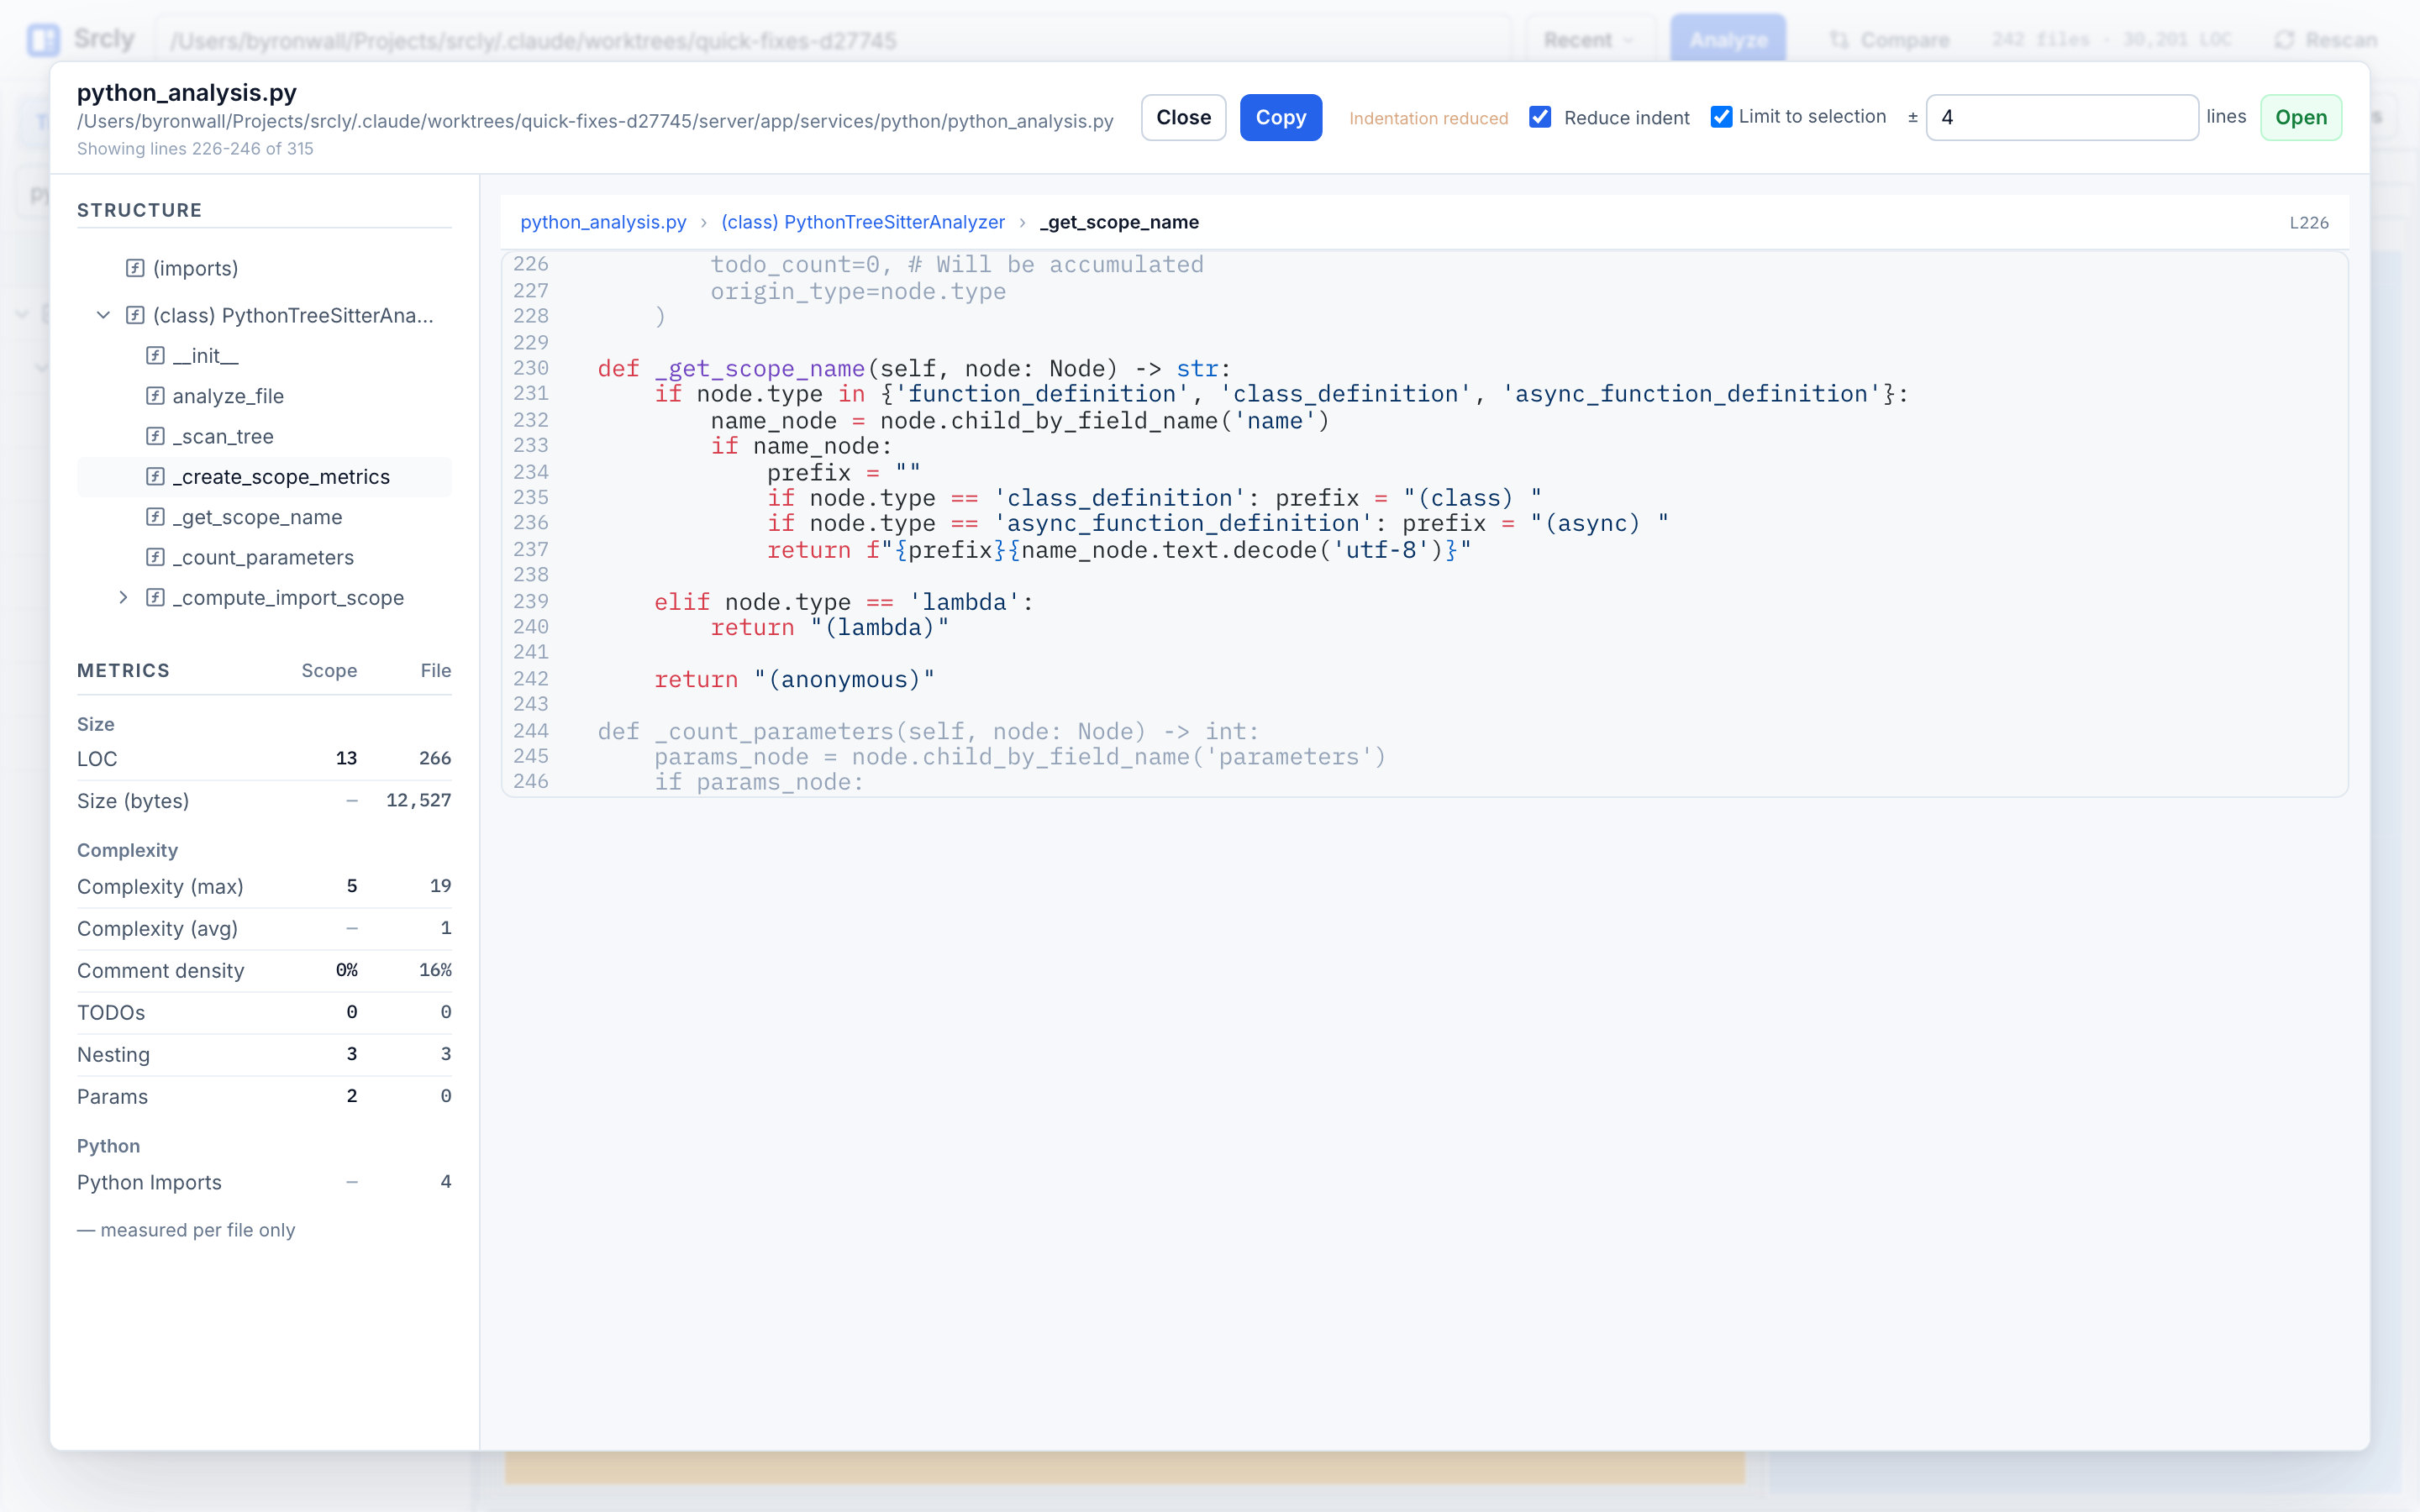Click the Srcly app logo icon
The image size is (2420, 1512).
pos(43,39)
